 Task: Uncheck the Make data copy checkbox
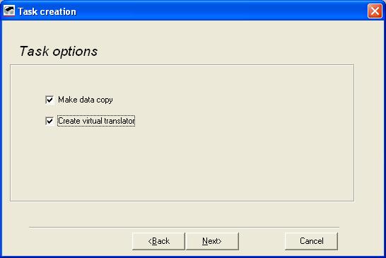point(49,100)
